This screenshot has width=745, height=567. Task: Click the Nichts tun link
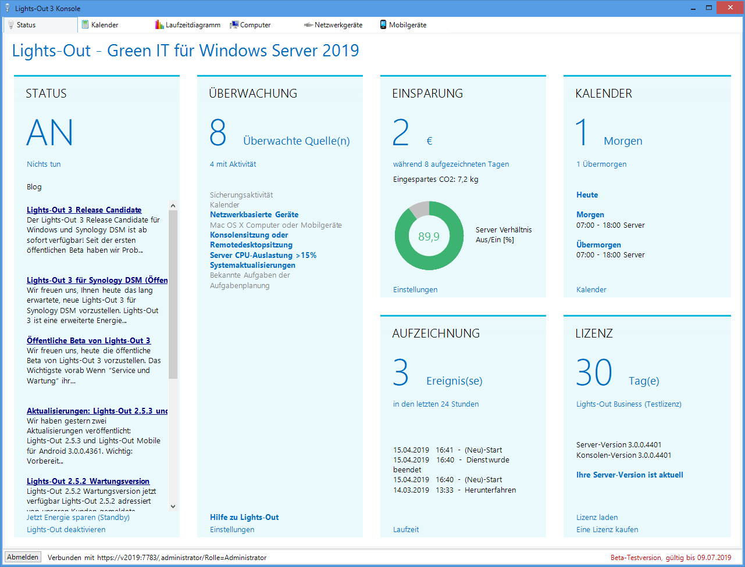(44, 164)
